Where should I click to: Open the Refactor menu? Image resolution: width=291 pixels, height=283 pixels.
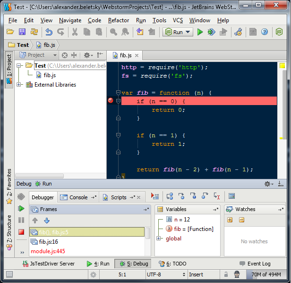pyautogui.click(x=118, y=20)
